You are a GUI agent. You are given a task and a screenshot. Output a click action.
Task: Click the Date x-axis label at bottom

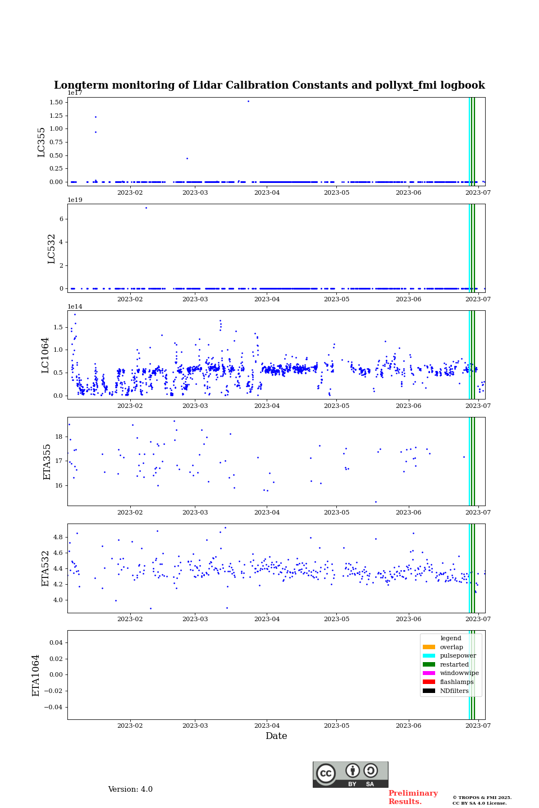pyautogui.click(x=276, y=736)
